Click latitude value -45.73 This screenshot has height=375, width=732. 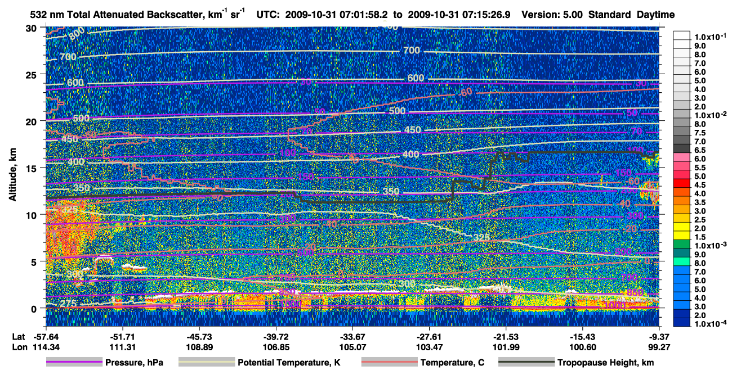click(199, 336)
